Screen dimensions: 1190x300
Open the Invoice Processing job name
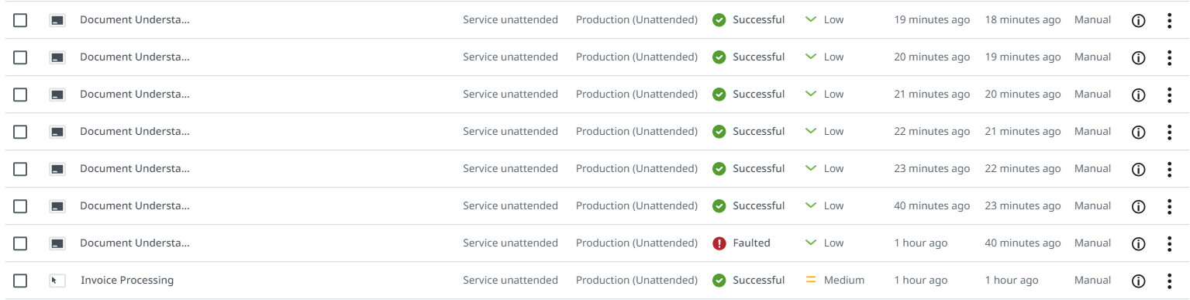pos(127,281)
